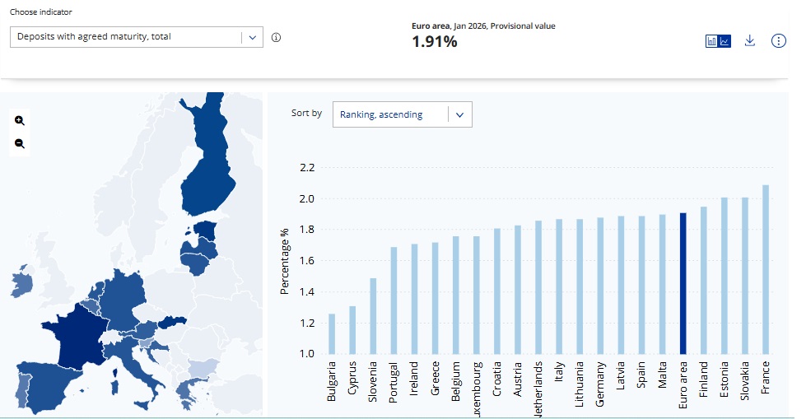Viewport: 806px width, 419px height.
Task: Switch to bar chart view
Action: tap(711, 41)
